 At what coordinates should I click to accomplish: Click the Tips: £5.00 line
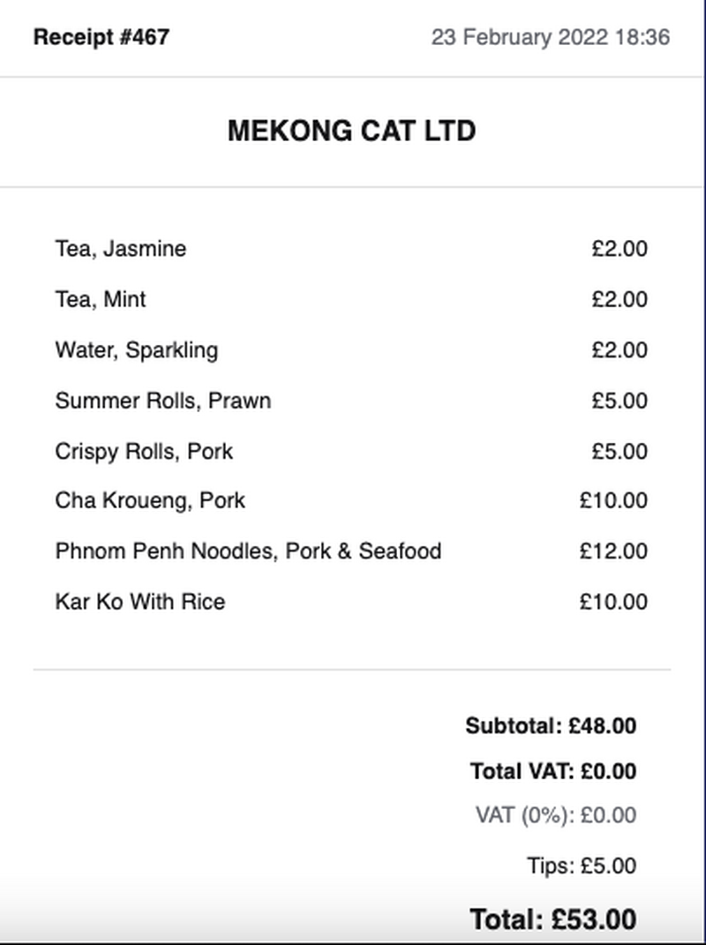click(582, 866)
